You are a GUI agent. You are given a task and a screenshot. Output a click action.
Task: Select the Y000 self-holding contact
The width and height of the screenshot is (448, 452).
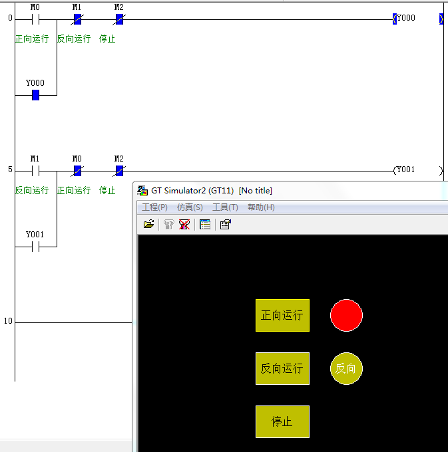pos(35,95)
